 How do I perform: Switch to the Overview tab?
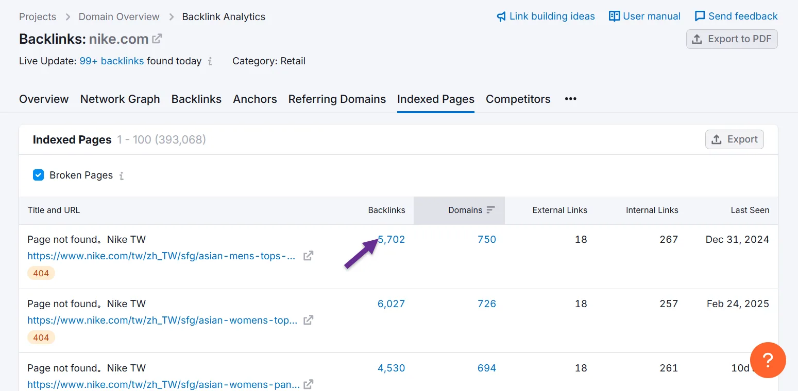pyautogui.click(x=44, y=99)
